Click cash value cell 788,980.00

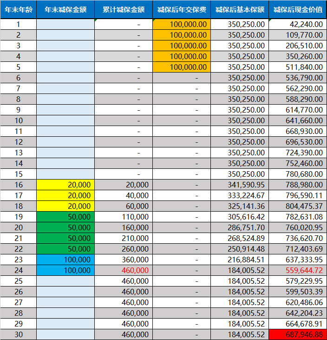(x=298, y=185)
